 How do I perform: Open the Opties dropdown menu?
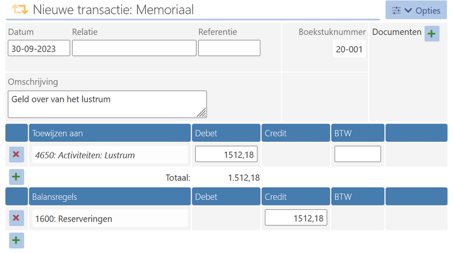coord(416,10)
